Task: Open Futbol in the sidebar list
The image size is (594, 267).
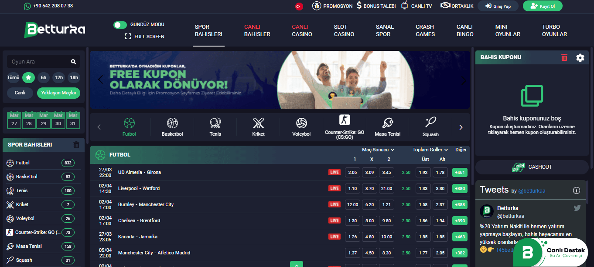Action: (41, 163)
